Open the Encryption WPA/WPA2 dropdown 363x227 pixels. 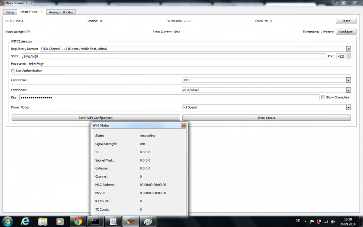[x=348, y=90]
